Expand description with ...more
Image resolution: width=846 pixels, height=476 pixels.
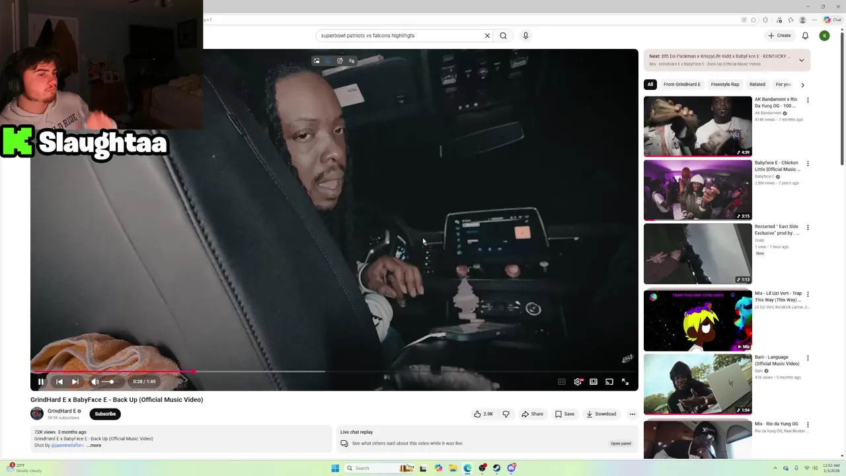94,446
